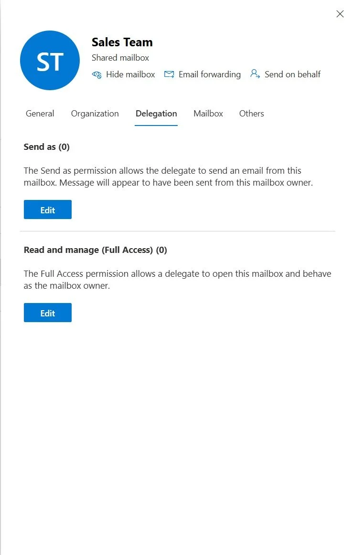Edit the Send as permissions
The height and width of the screenshot is (555, 352).
pos(48,209)
